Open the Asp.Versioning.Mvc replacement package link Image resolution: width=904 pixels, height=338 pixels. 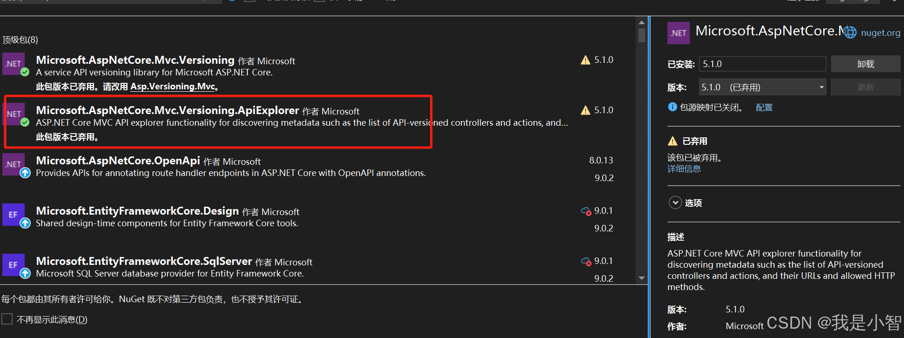click(x=173, y=86)
